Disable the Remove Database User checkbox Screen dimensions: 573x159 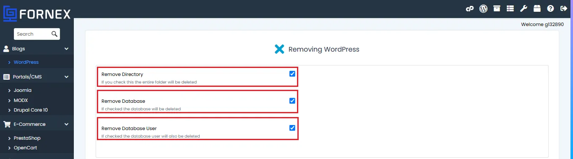tap(292, 128)
